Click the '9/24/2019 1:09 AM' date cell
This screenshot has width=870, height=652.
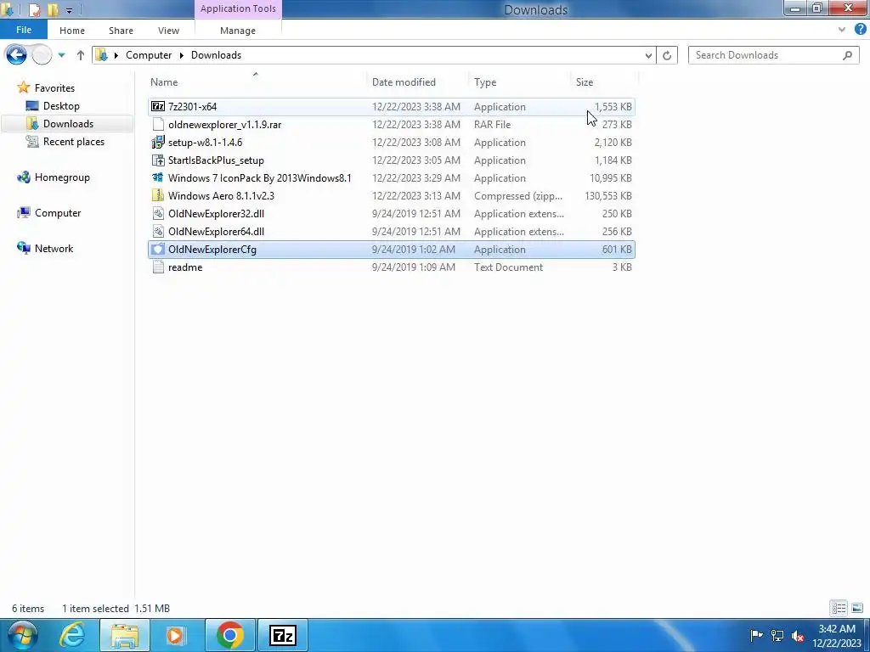414,267
